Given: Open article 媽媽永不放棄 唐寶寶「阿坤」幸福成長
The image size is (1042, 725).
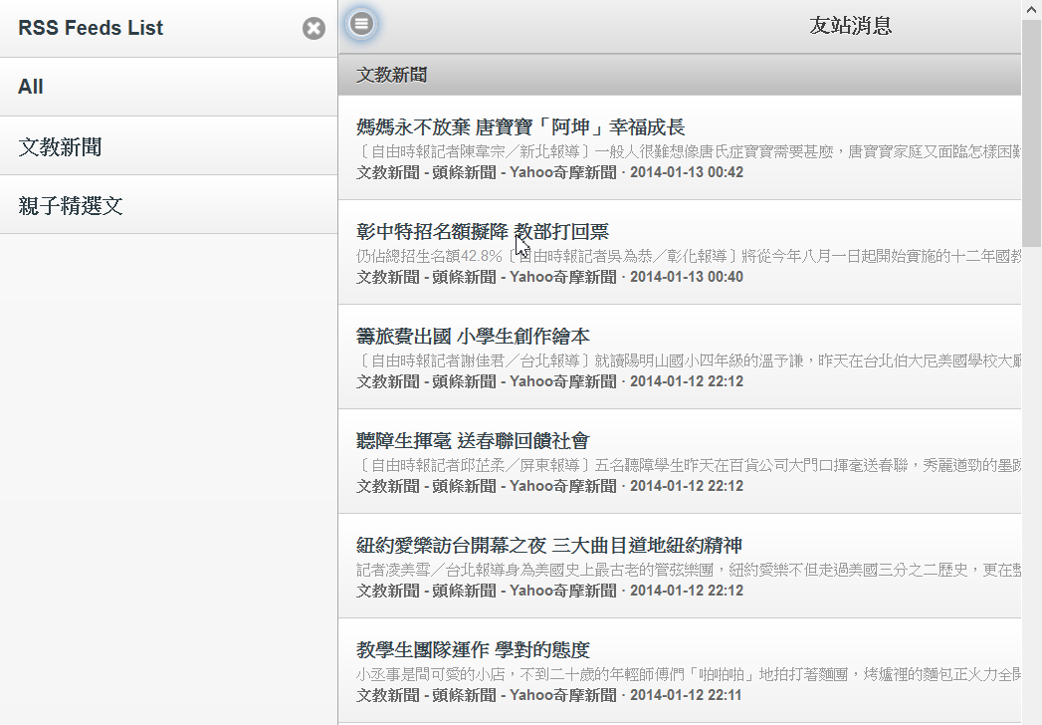Looking at the screenshot, I should pos(521,127).
